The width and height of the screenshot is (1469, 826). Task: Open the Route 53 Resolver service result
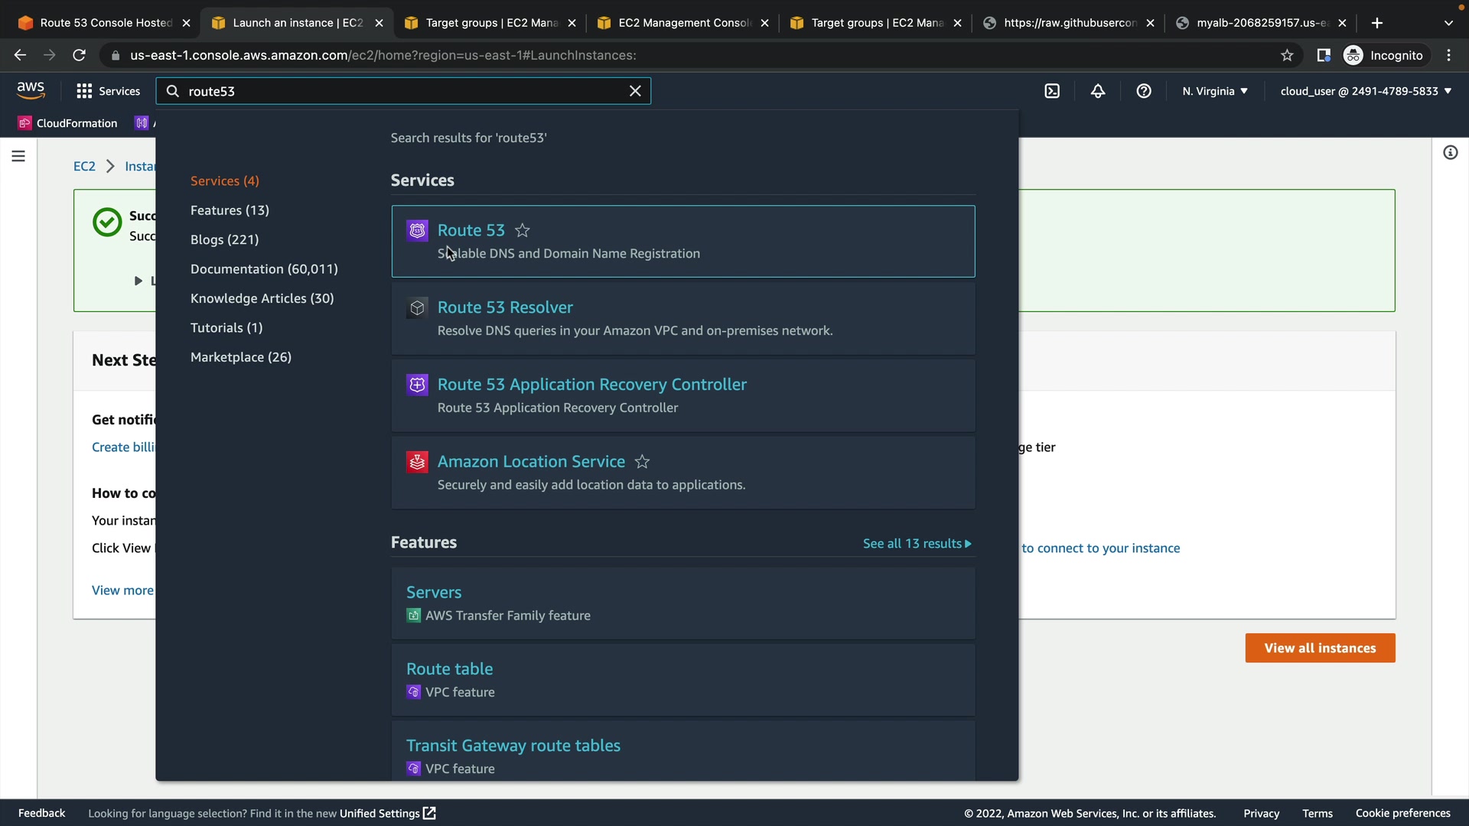click(505, 307)
